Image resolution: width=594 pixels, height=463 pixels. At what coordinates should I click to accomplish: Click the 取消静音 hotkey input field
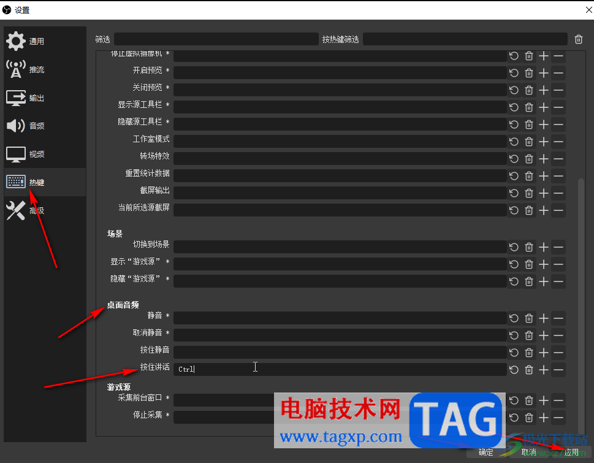tap(340, 335)
